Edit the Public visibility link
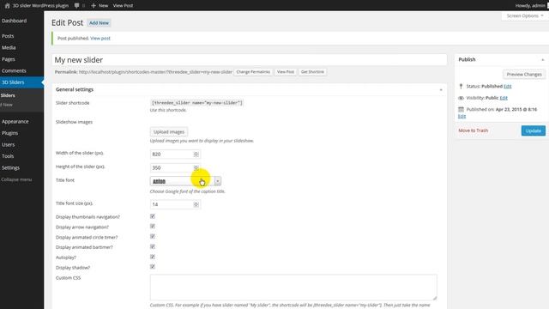This screenshot has height=309, width=549. pos(504,98)
